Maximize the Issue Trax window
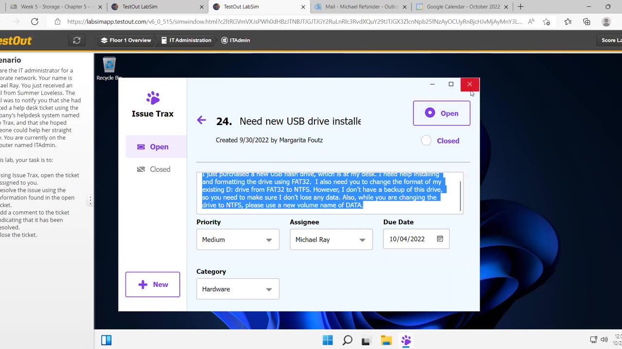 point(451,84)
